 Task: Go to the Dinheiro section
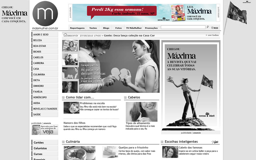(x=45, y=86)
